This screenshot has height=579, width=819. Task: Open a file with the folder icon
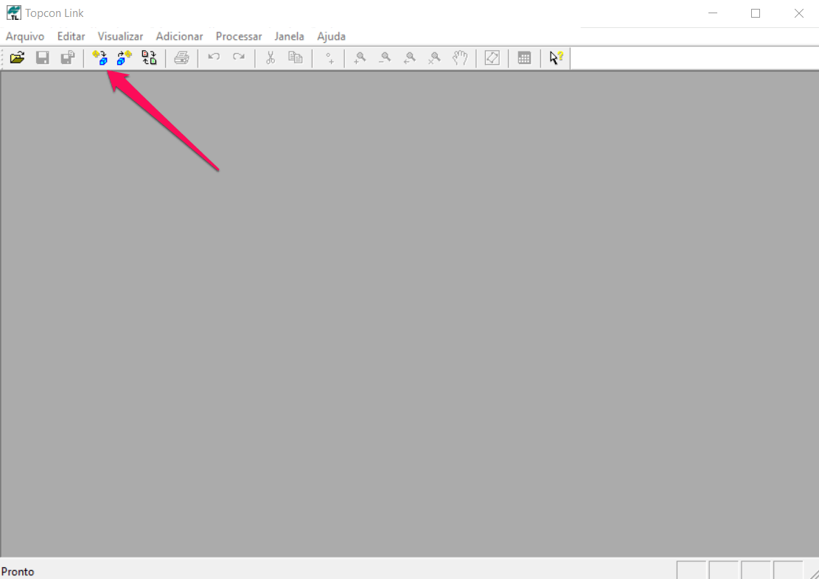point(17,57)
